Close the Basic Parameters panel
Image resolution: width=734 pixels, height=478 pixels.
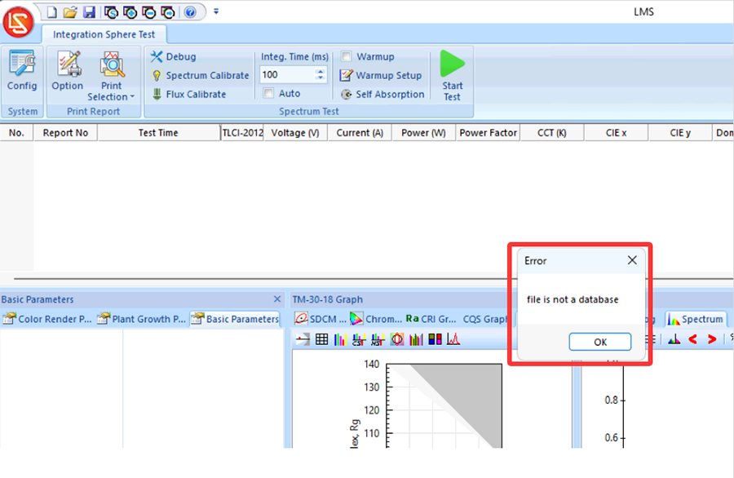pos(277,299)
